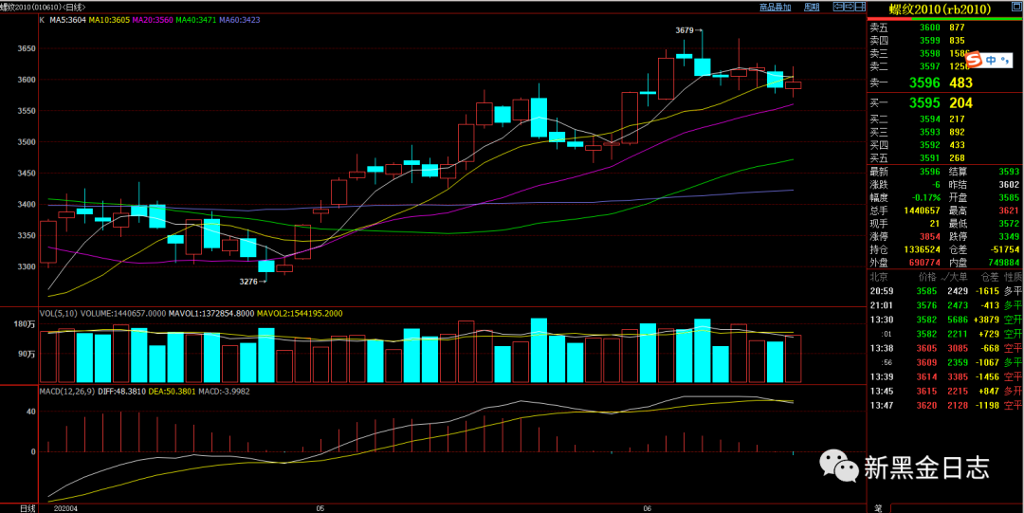Viewport: 1024px width, 513px height.
Task: Select the 21:01 trade row
Action: coord(945,305)
